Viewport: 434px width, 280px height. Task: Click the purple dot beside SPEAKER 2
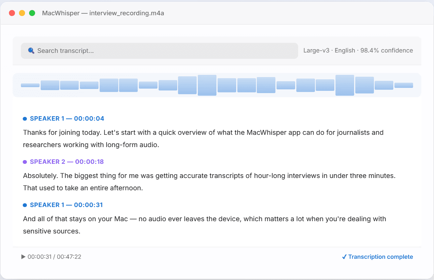tap(25, 162)
